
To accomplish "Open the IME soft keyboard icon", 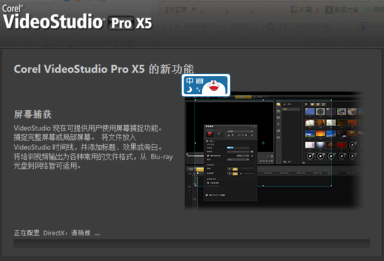I will [199, 81].
